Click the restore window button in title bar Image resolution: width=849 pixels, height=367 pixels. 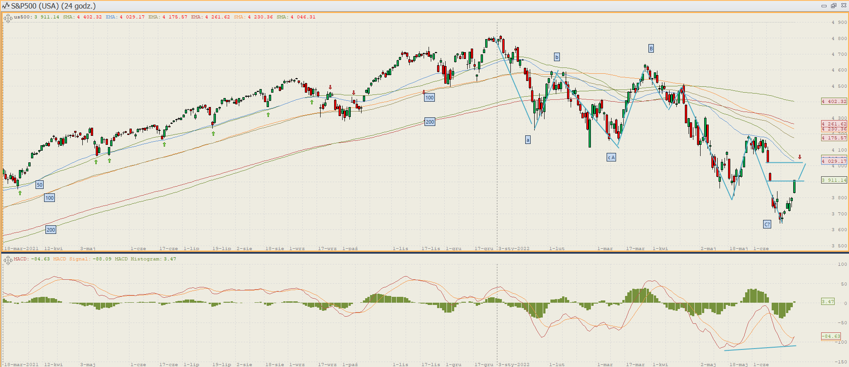click(x=833, y=6)
